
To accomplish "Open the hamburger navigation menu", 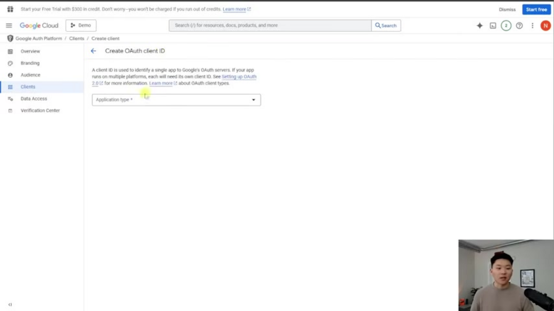I will tap(9, 26).
